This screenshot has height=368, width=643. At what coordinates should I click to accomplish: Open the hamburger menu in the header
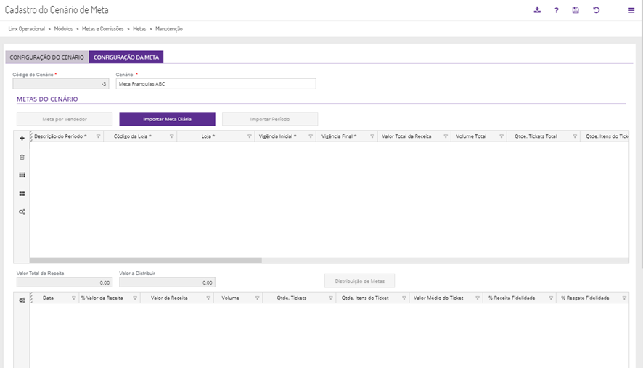point(631,10)
